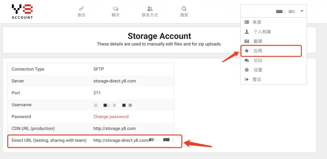Click the gear icon beside 设置
This screenshot has height=159, width=327.
coord(247,70)
